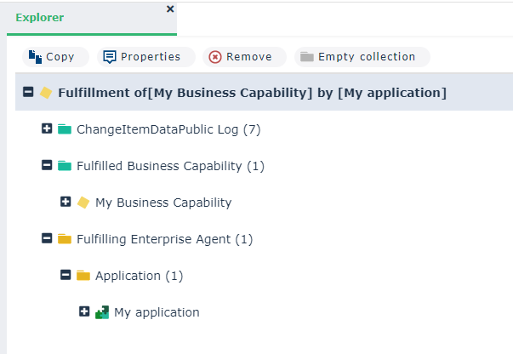The height and width of the screenshot is (354, 513).
Task: Expand the ChangeItemDataPublic Log folder
Action: click(47, 129)
